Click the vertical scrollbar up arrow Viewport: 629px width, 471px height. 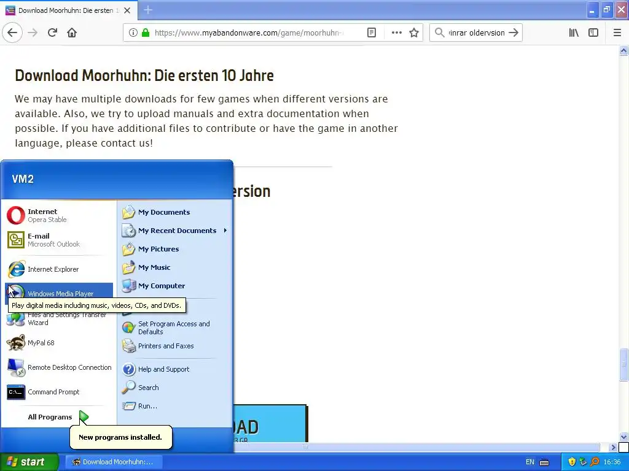tap(623, 50)
